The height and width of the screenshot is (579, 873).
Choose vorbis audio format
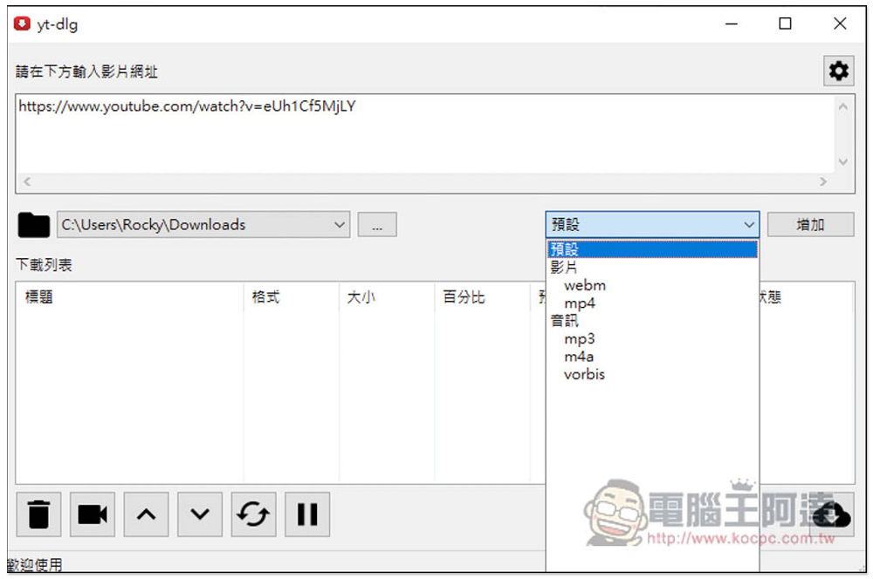pos(584,374)
